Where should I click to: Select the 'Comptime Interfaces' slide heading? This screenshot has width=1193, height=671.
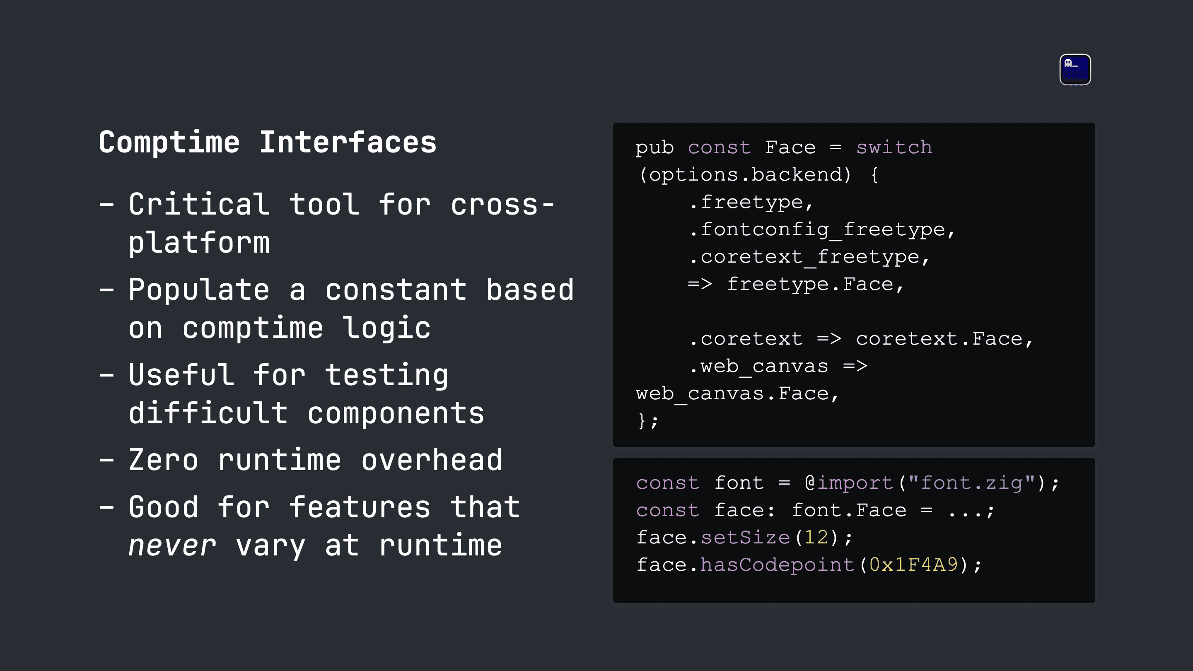(268, 142)
